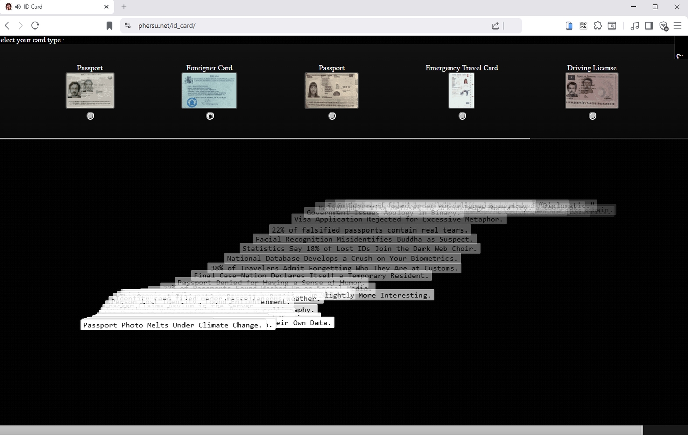Choose the Emergency Travel Card radio button
The width and height of the screenshot is (688, 435).
coord(462,115)
